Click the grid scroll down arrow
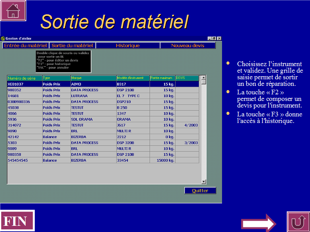The width and height of the screenshot is (310, 232). [x=203, y=181]
